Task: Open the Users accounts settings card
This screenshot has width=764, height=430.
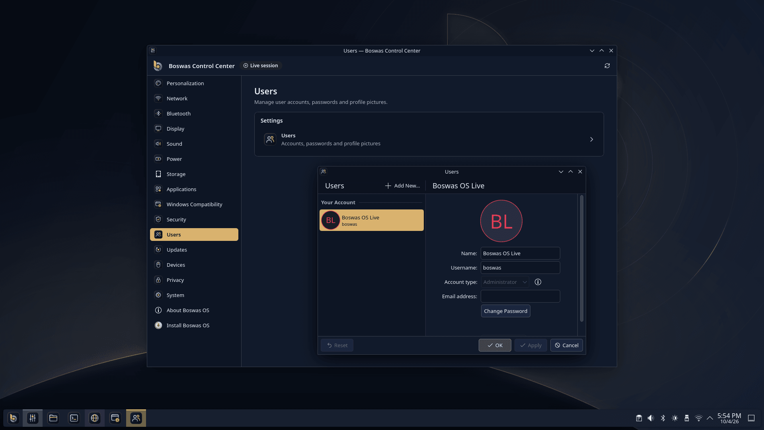Action: (x=429, y=139)
